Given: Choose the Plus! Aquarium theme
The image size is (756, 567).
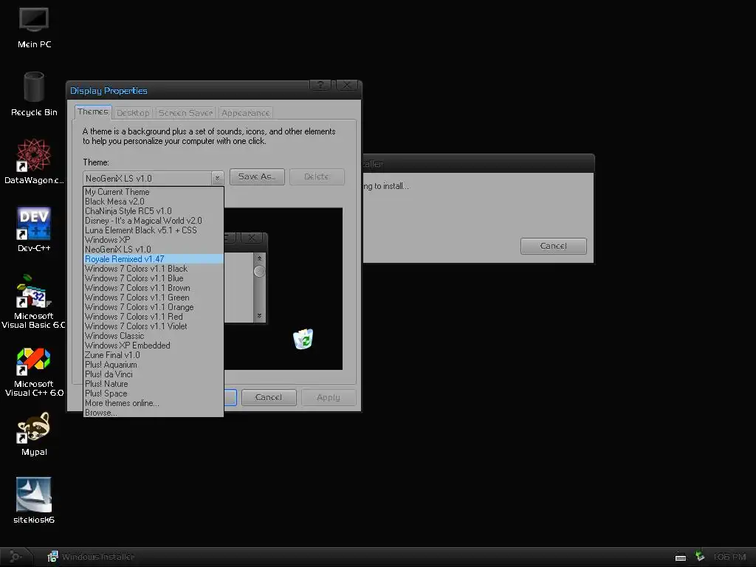Looking at the screenshot, I should tap(154, 365).
